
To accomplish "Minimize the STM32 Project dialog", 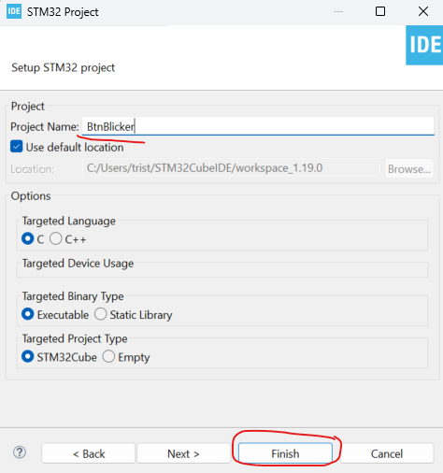I will 338,11.
